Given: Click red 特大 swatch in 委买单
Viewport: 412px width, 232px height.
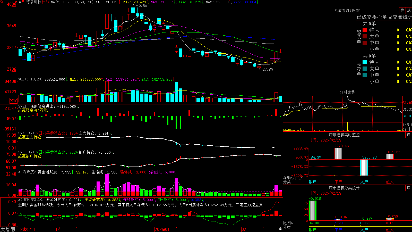Looking at the screenshot, I should [365, 30].
